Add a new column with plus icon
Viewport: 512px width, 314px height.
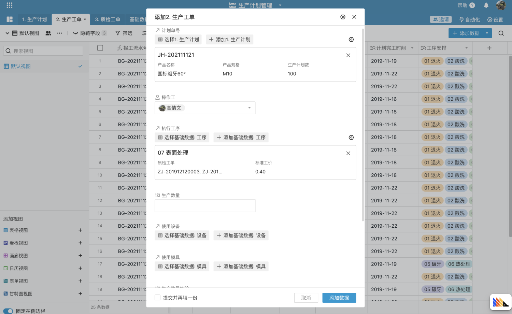(x=489, y=48)
